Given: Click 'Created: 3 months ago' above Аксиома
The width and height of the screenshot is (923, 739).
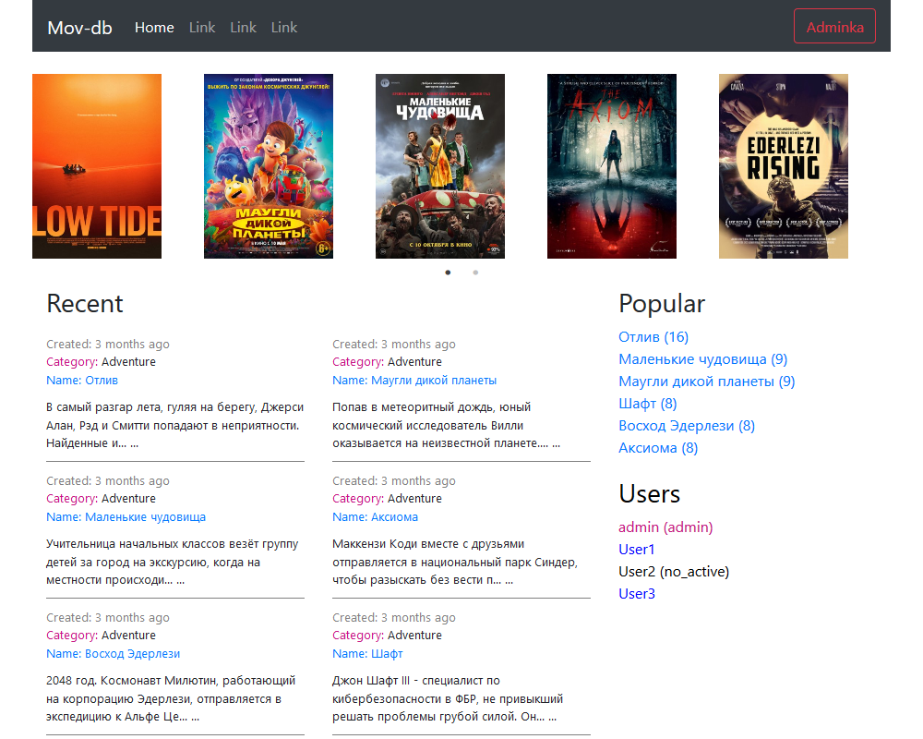Looking at the screenshot, I should click(394, 481).
